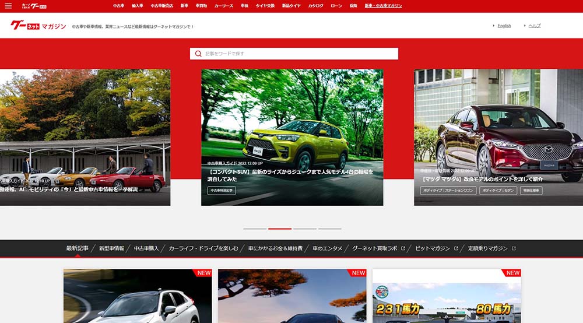Open タイヤ交換 in top navigation

tap(265, 6)
